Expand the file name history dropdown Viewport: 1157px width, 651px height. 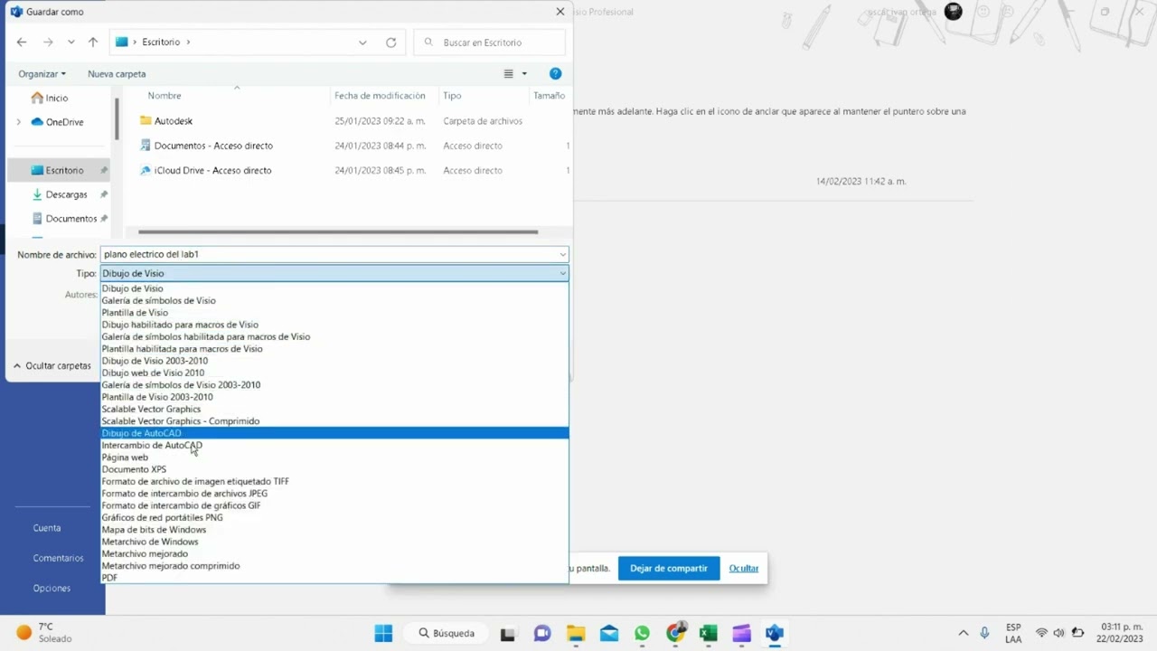click(562, 254)
